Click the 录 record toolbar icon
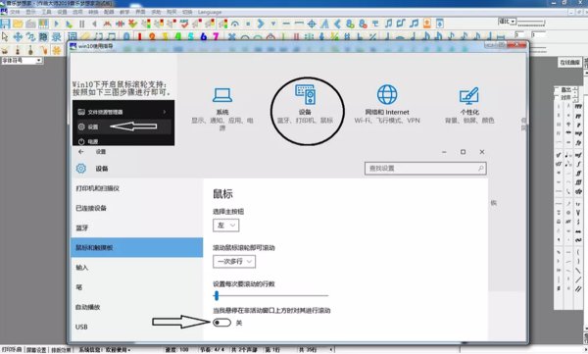The image size is (588, 354). coord(56,37)
